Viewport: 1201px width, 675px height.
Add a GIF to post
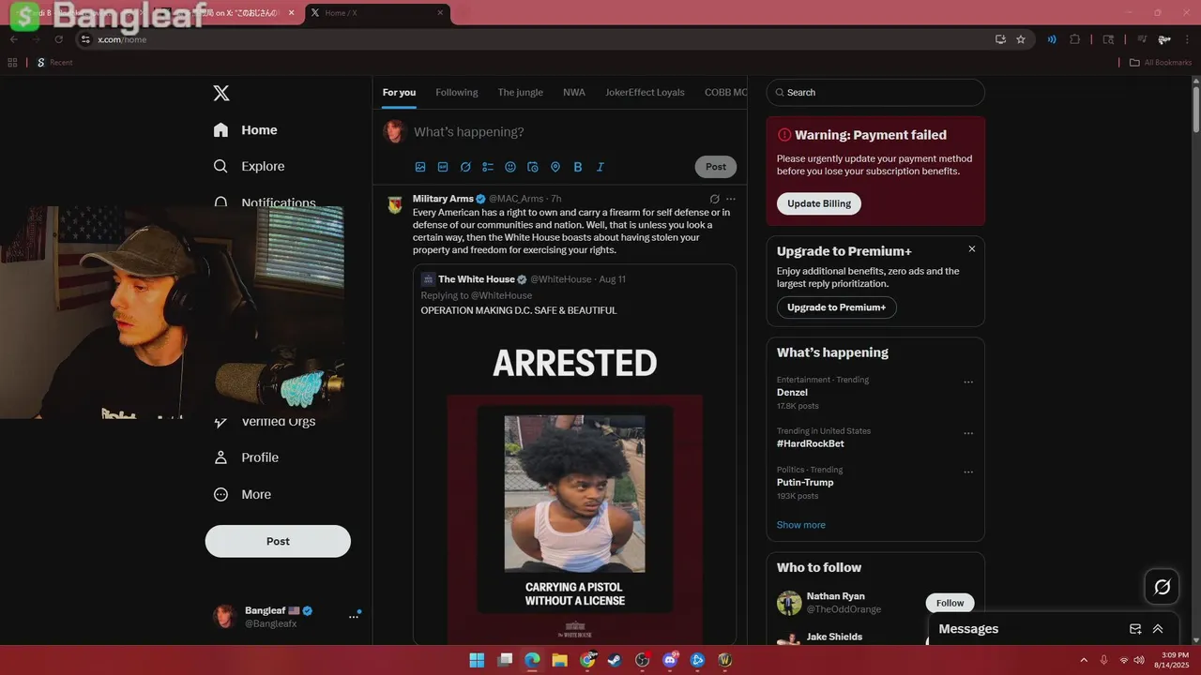(x=443, y=167)
